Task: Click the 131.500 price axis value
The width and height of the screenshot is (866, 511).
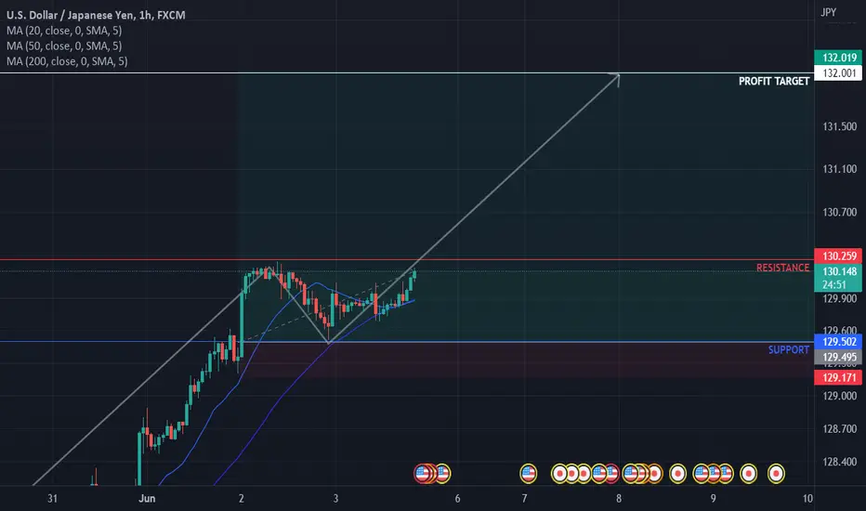Action: (839, 126)
